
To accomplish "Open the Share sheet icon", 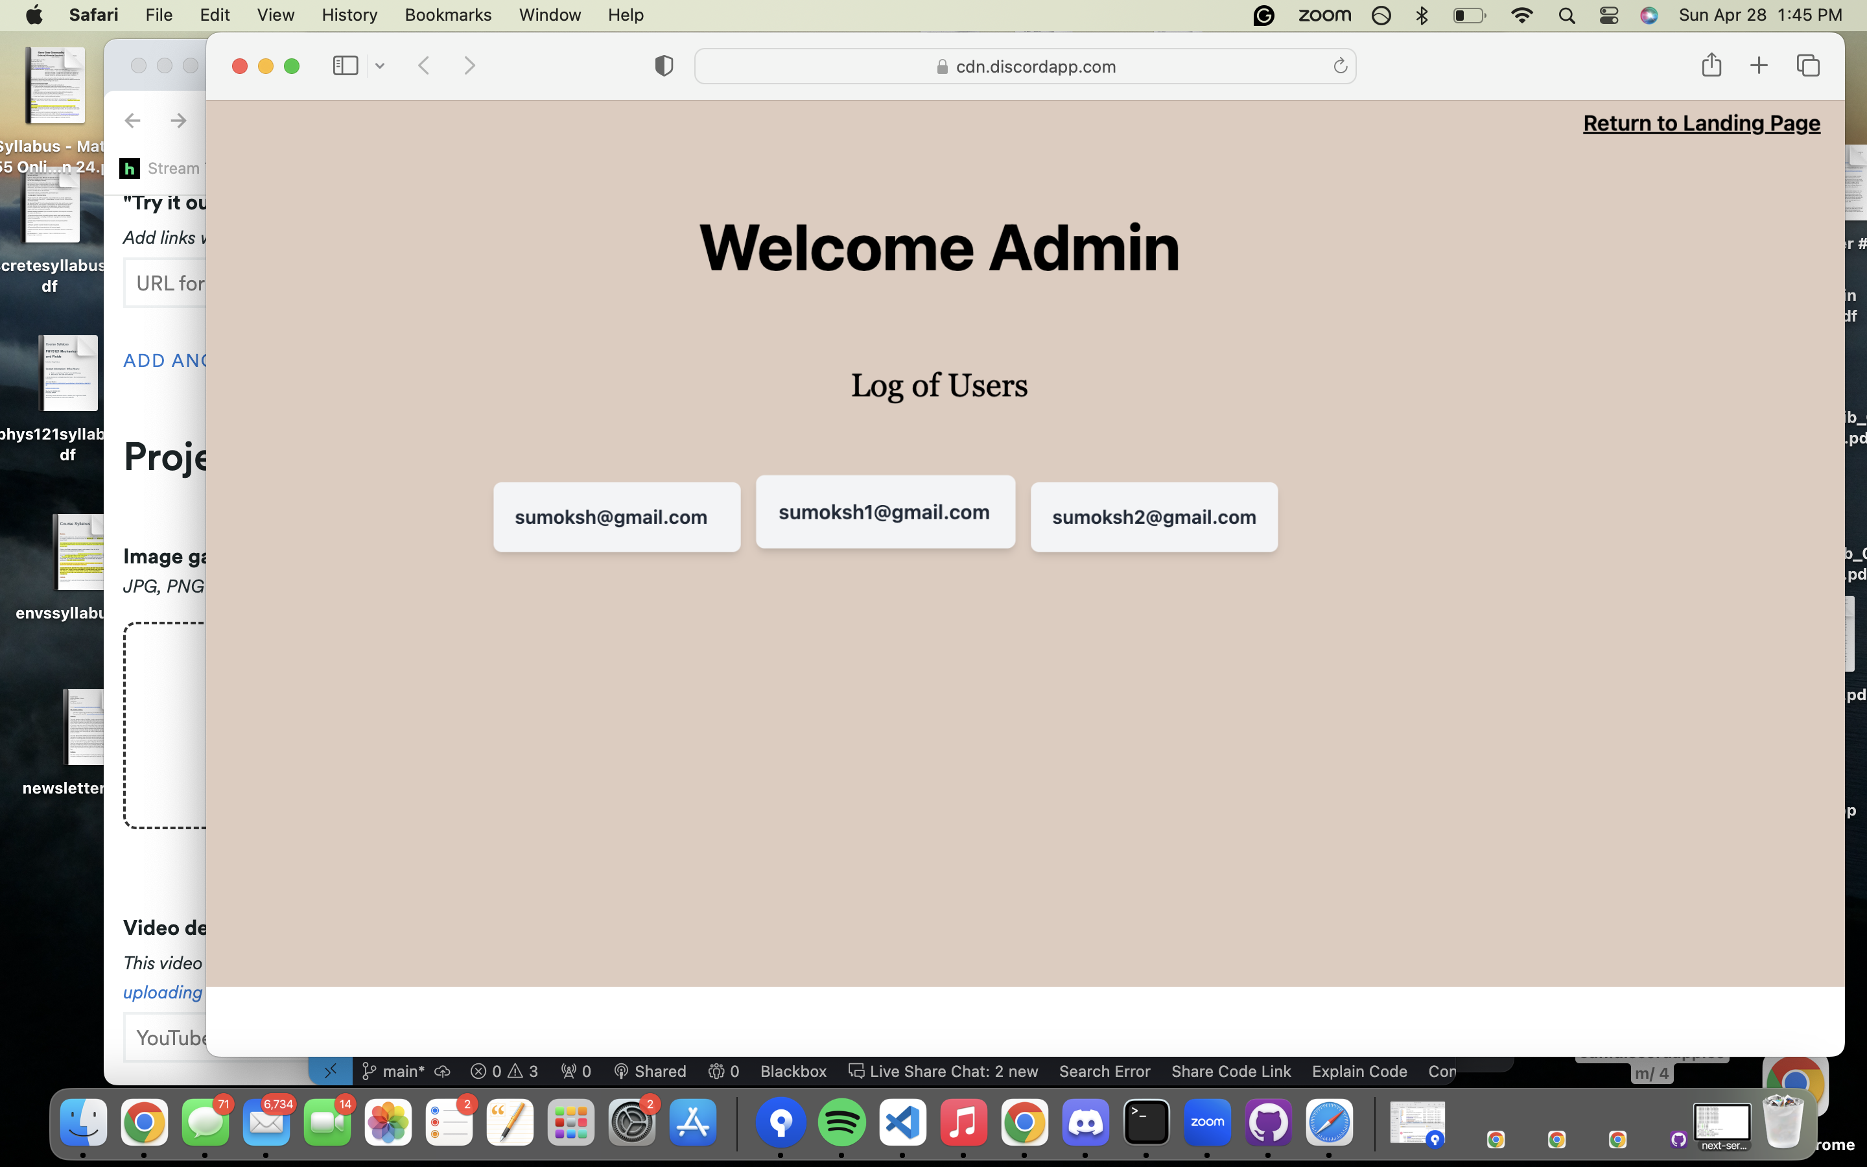I will (x=1711, y=65).
